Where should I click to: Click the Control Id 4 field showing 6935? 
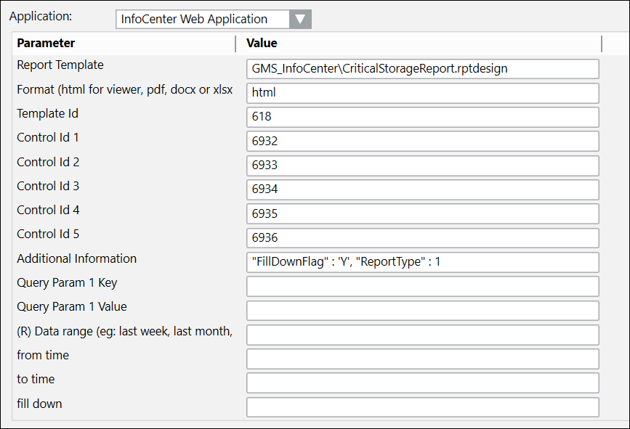tap(422, 214)
